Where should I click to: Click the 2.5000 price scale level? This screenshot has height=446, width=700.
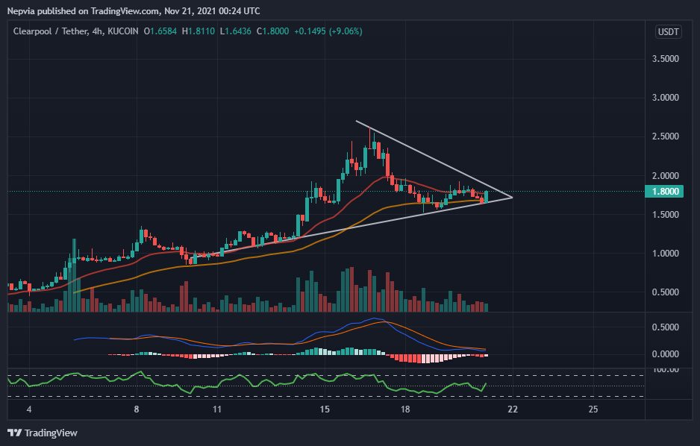coord(667,136)
